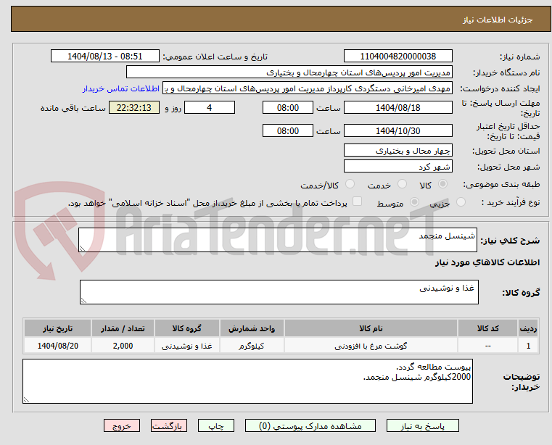Click remaining days field showing 4
This screenshot has width=552, height=445.
click(x=210, y=108)
